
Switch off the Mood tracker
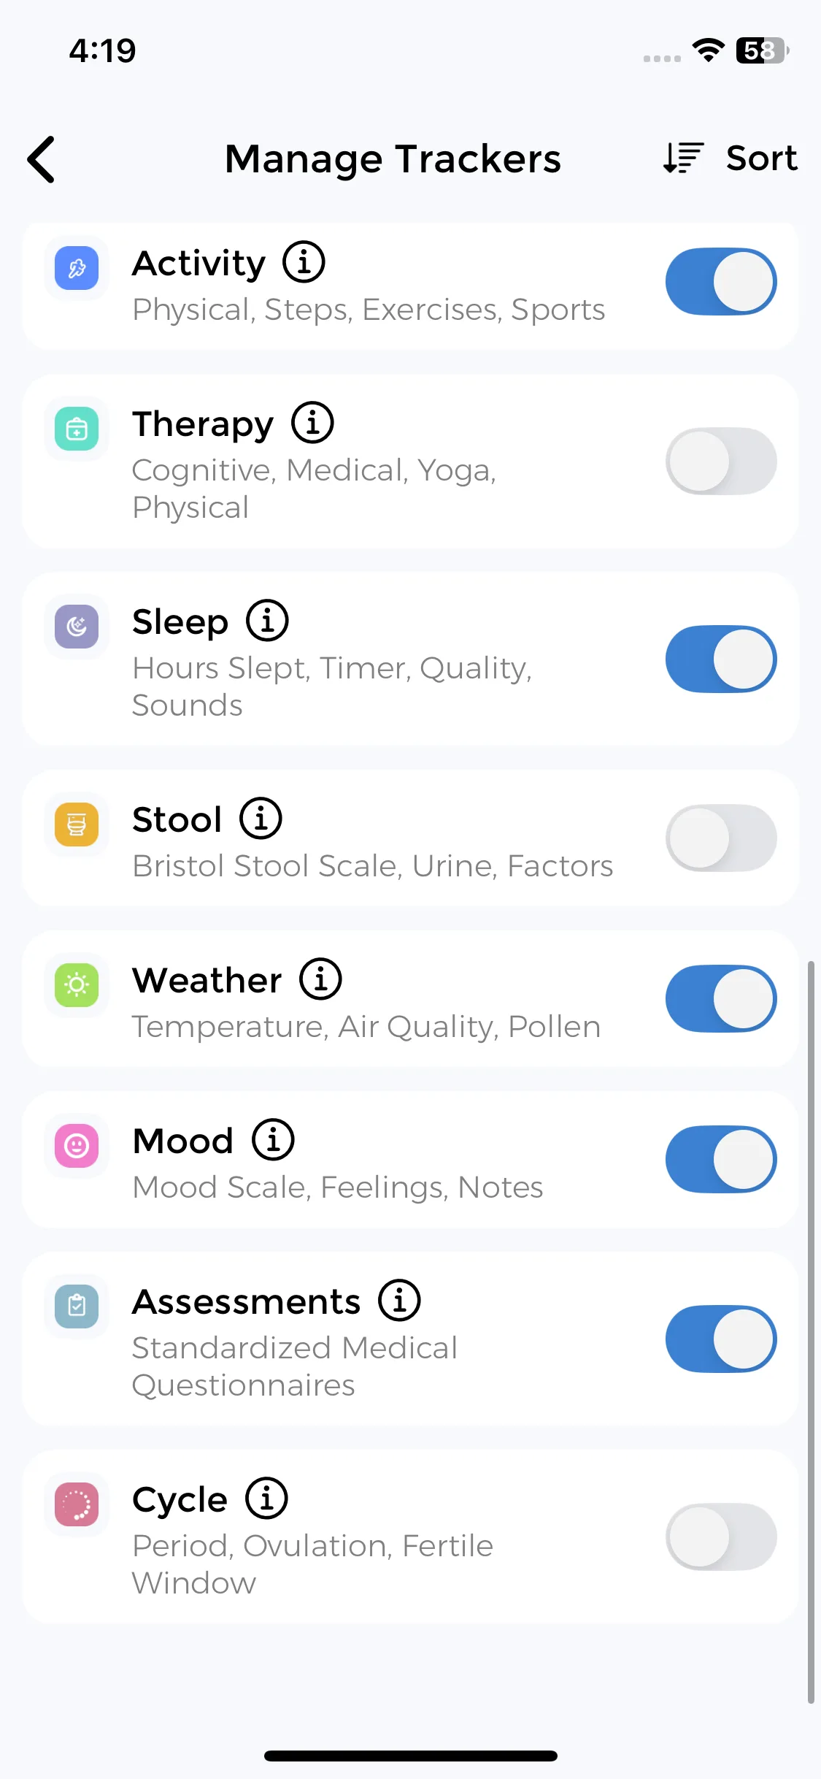click(x=720, y=1160)
